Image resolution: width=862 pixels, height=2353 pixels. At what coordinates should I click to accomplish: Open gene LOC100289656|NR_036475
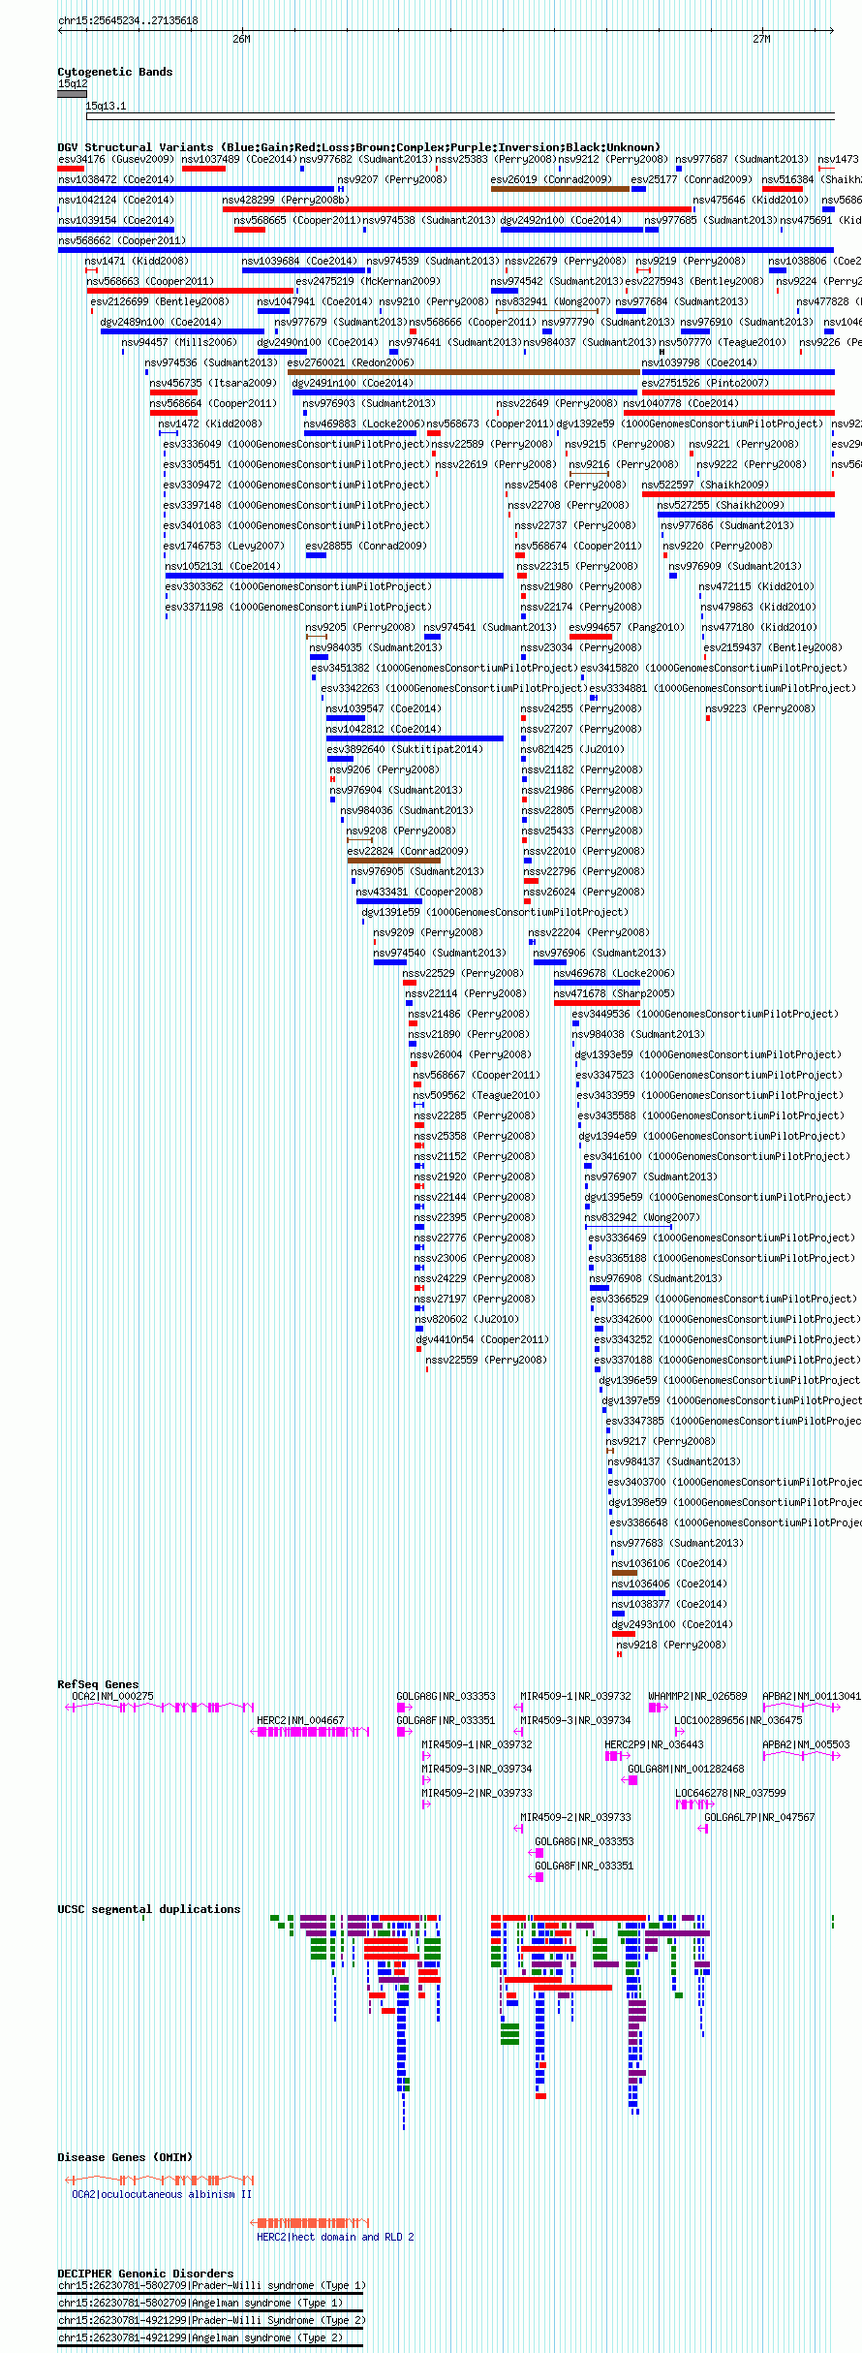click(x=739, y=1720)
